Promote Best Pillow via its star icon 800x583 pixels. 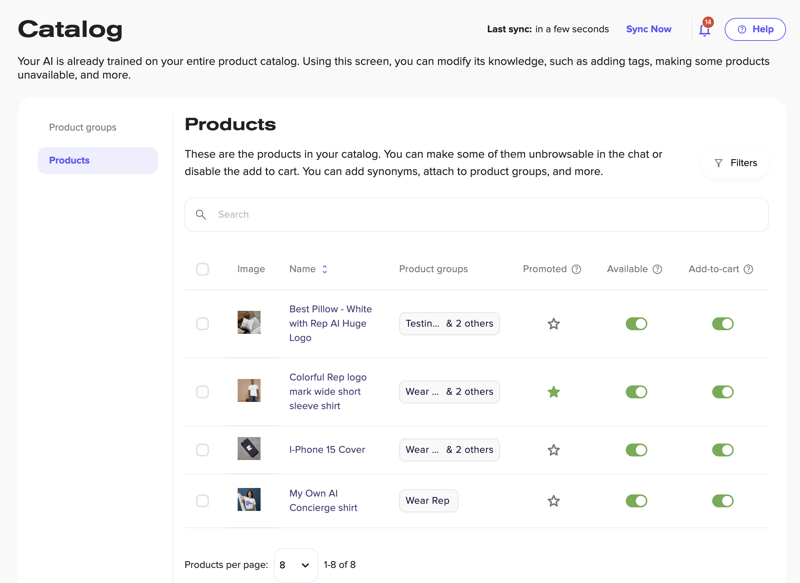(x=553, y=324)
